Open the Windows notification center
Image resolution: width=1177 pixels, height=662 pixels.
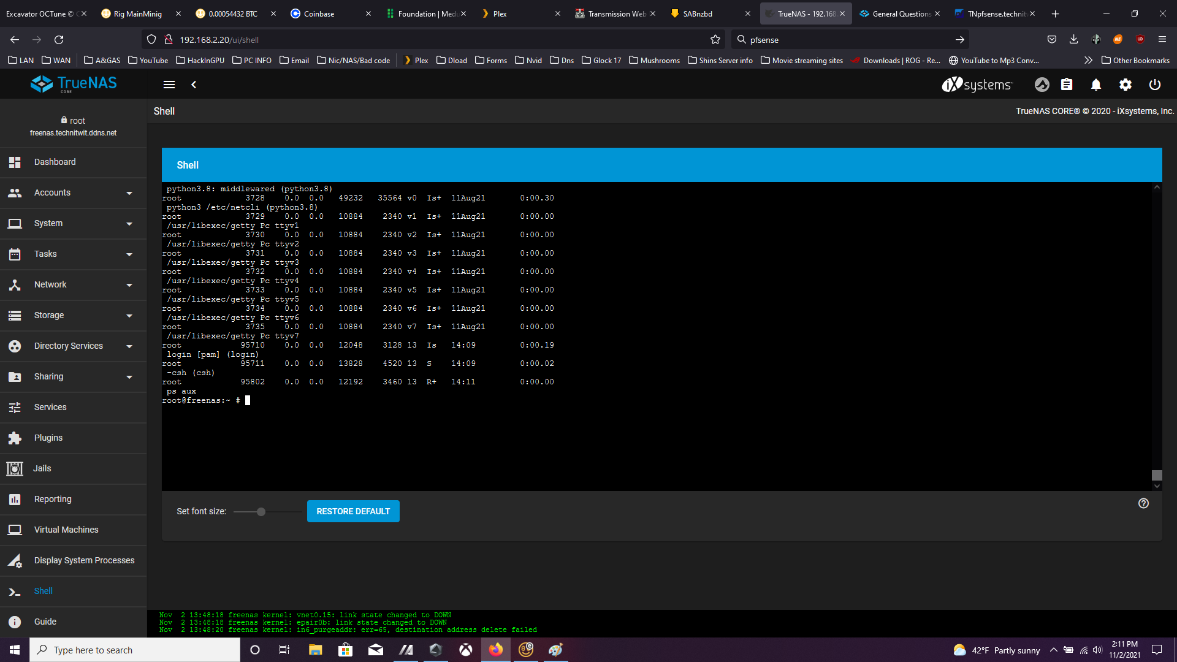pyautogui.click(x=1157, y=650)
